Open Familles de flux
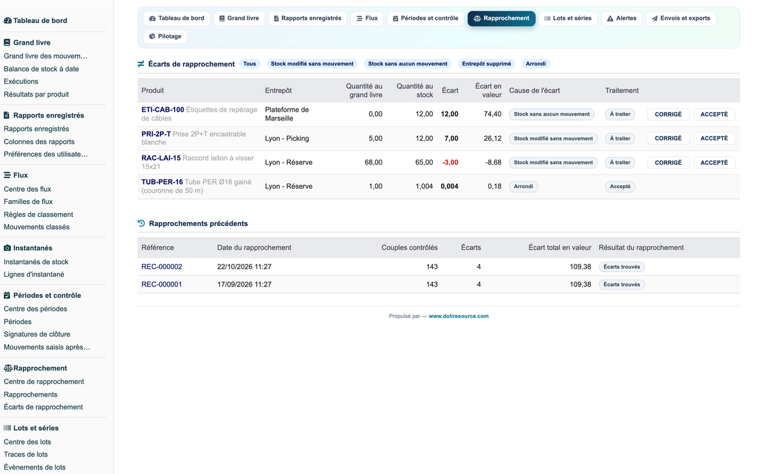 click(28, 202)
